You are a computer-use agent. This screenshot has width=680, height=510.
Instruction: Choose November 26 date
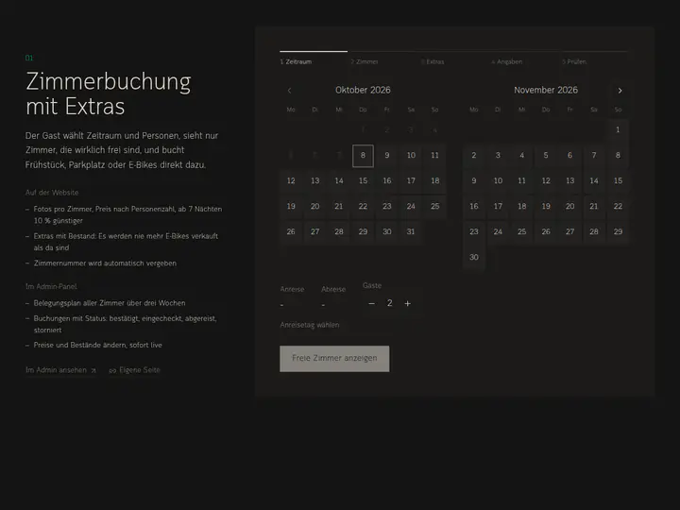coord(546,232)
